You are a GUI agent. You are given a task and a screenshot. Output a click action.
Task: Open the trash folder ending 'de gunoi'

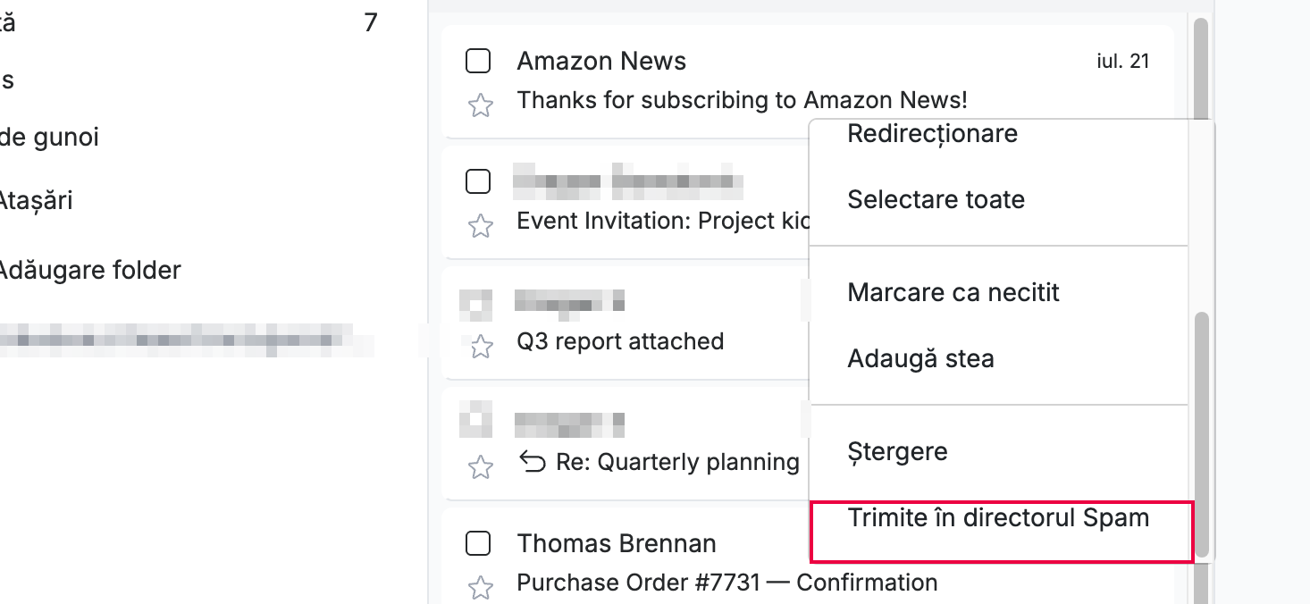[49, 138]
